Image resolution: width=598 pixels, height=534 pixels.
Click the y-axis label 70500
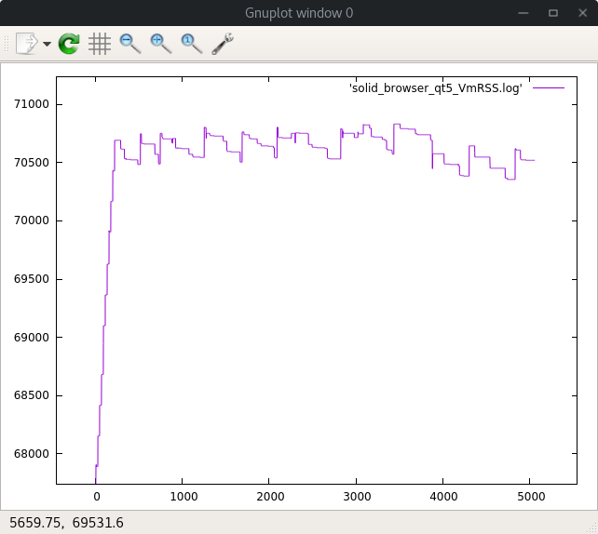coord(32,163)
